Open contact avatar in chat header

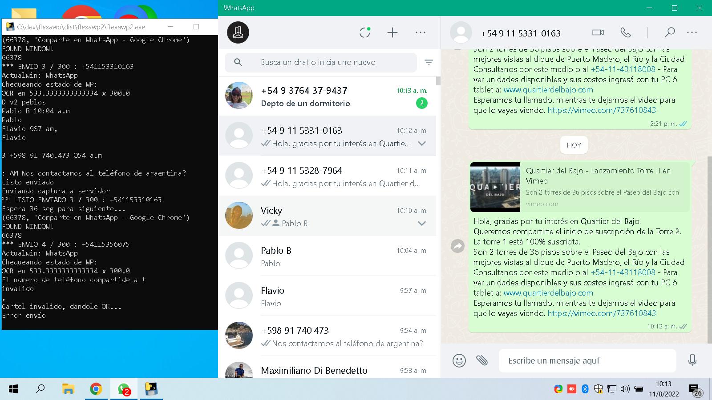click(x=461, y=32)
